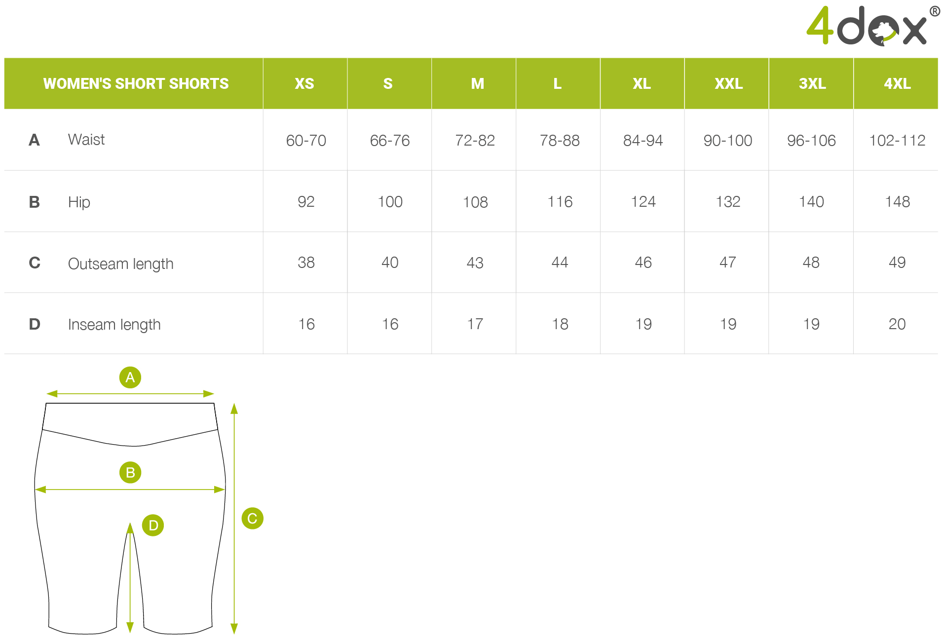The height and width of the screenshot is (641, 944).
Task: Click the 4dox logo
Action: [x=872, y=25]
